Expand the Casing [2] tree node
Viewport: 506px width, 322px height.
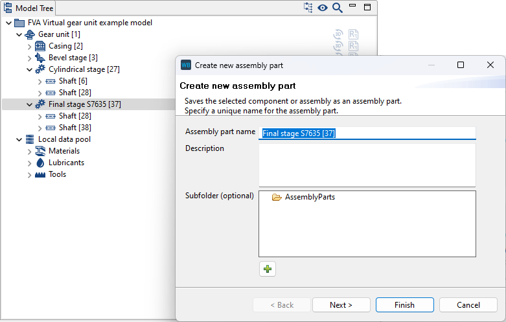[30, 46]
